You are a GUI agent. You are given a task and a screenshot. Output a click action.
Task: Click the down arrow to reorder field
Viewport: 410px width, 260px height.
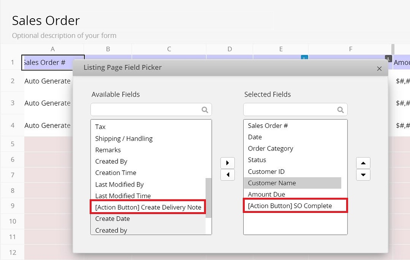363,175
